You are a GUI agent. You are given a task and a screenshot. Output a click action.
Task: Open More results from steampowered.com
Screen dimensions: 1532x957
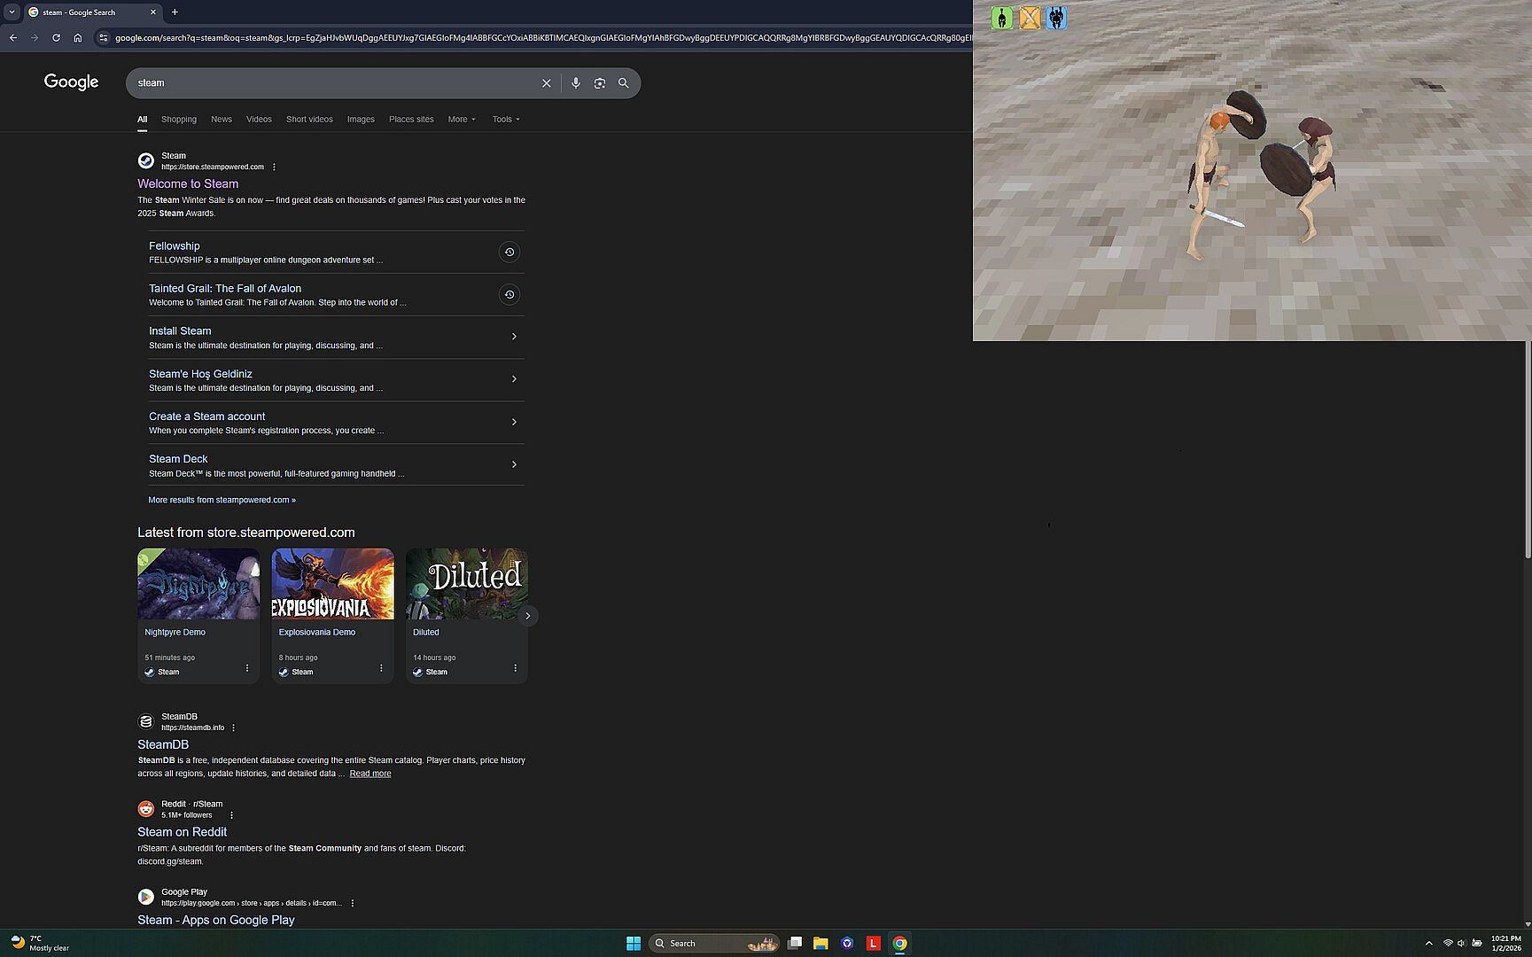point(222,500)
